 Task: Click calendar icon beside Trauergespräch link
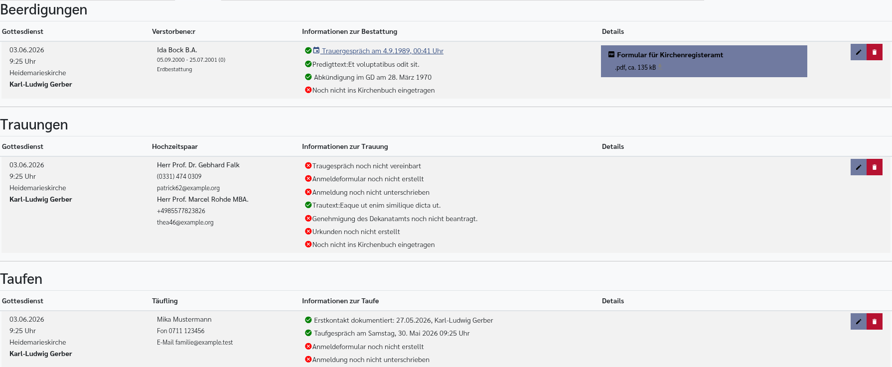coord(316,50)
